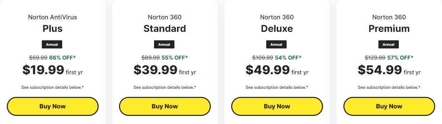Select the Norton 360 Deluxe heading
The width and height of the screenshot is (442, 124).
pyautogui.click(x=277, y=23)
